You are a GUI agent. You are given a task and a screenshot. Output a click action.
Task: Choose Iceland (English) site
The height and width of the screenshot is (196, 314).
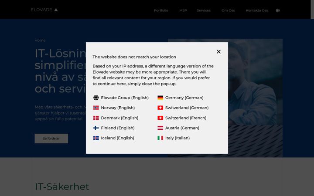click(118, 138)
